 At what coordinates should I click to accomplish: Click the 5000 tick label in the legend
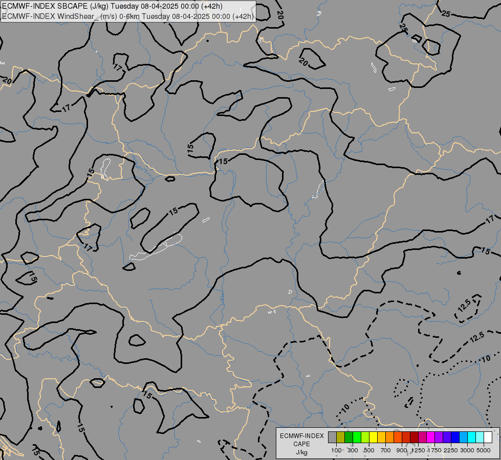[484, 450]
